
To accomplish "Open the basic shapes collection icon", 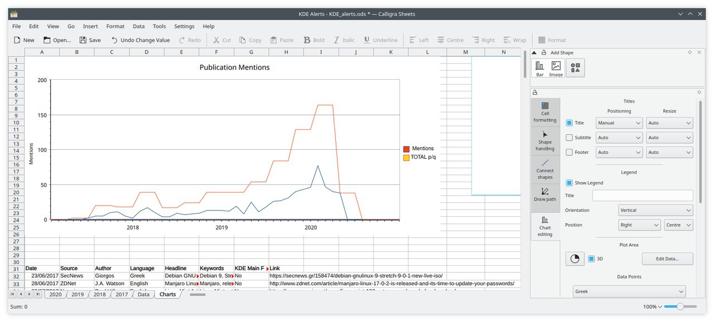I will (x=576, y=68).
